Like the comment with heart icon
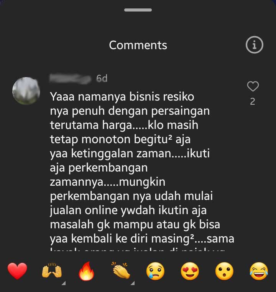The width and height of the screenshot is (276, 292). (253, 86)
